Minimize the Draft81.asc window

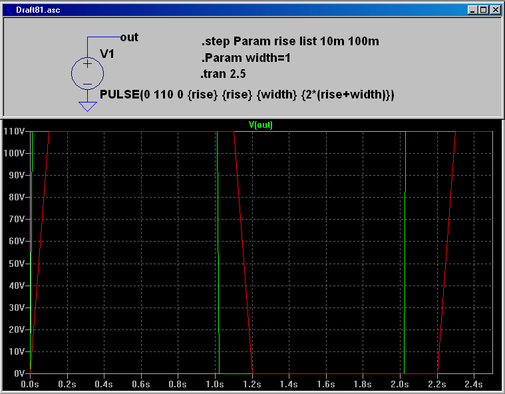click(472, 10)
